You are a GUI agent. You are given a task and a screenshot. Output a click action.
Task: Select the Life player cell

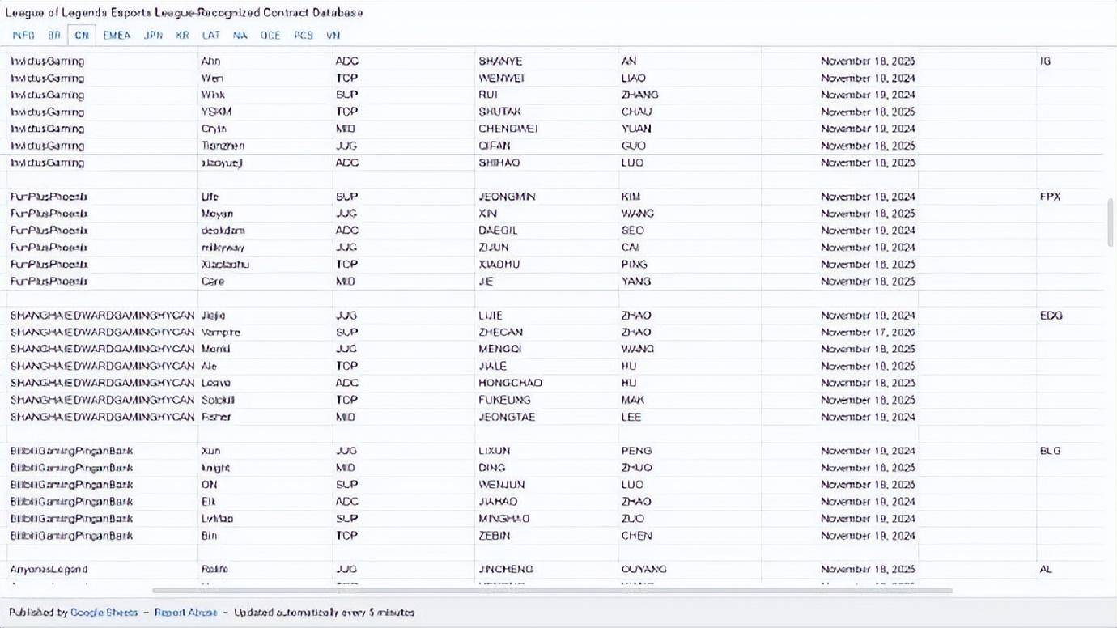tap(265, 197)
